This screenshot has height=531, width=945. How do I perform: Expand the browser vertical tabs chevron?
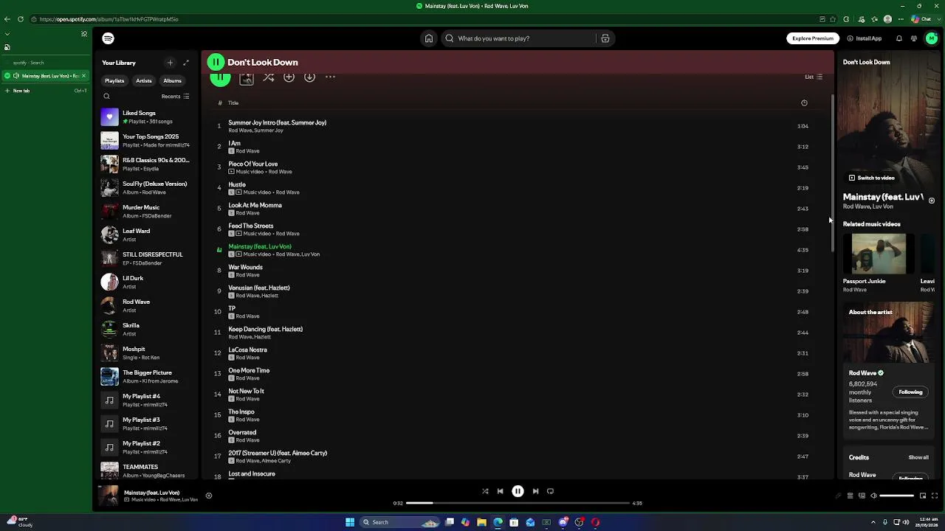7,34
